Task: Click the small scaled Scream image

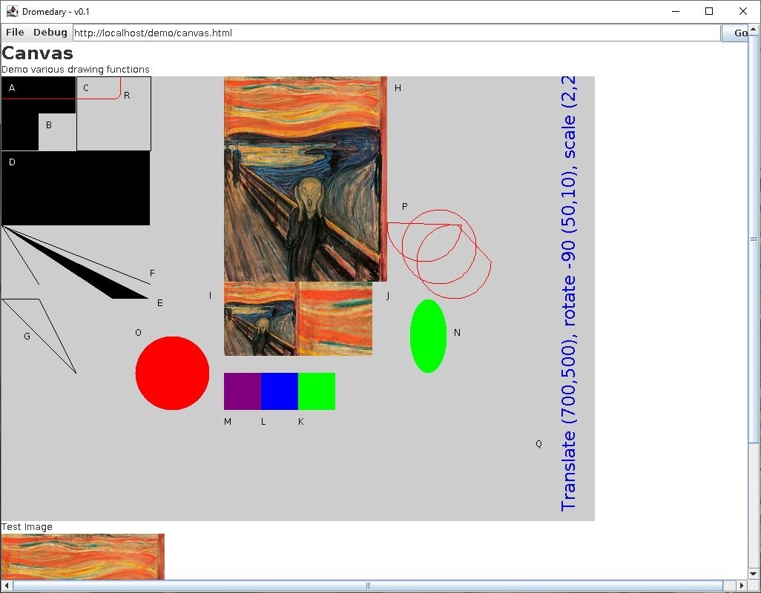Action: pyautogui.click(x=260, y=319)
